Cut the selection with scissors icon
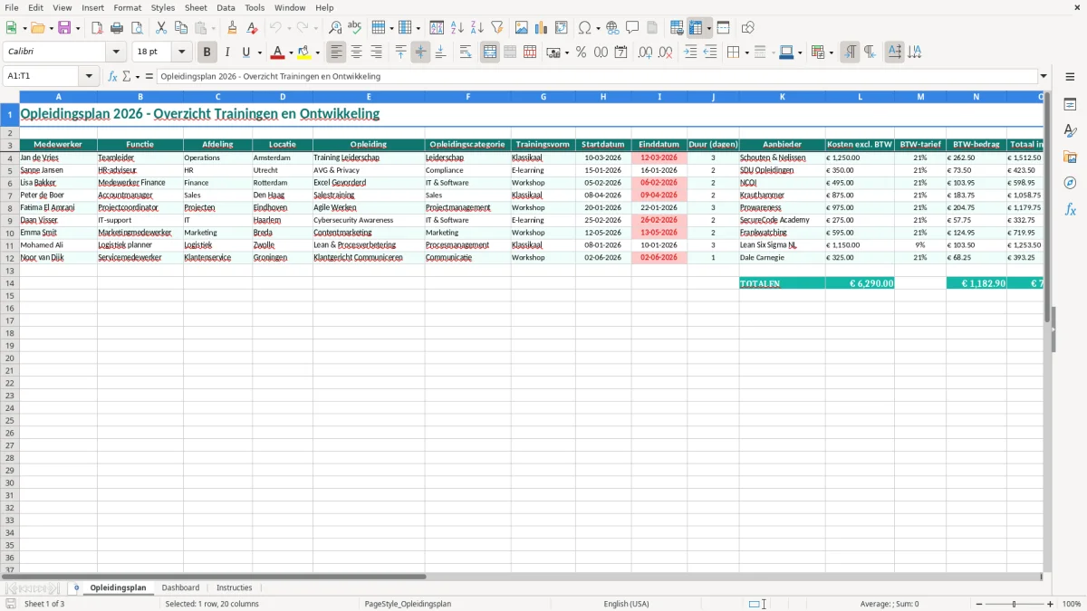Viewport: 1087px width, 611px height. 161,28
